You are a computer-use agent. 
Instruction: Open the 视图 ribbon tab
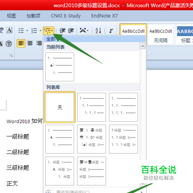11,16
